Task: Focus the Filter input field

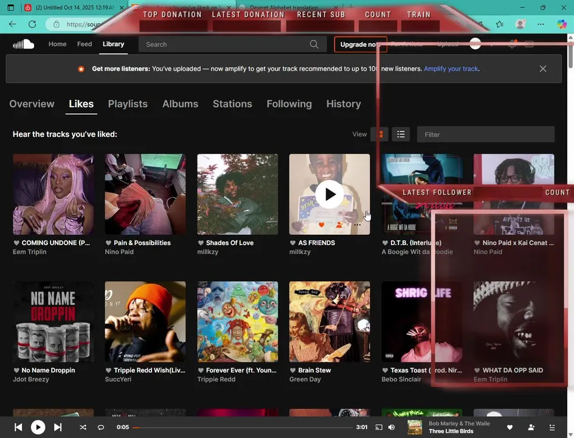Action: 486,134
